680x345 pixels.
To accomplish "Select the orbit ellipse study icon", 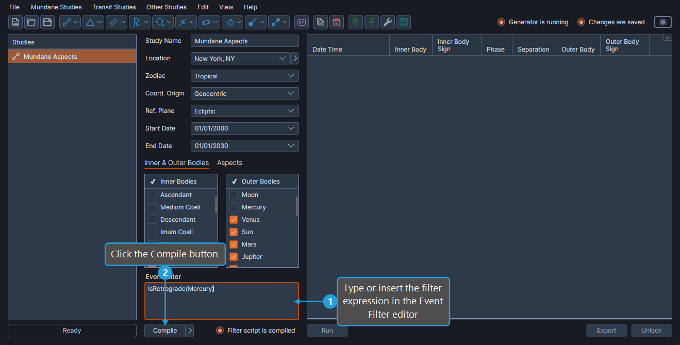I will tap(206, 22).
